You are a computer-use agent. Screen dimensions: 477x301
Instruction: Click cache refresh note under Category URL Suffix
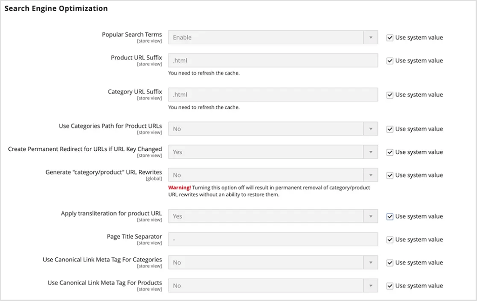click(204, 107)
